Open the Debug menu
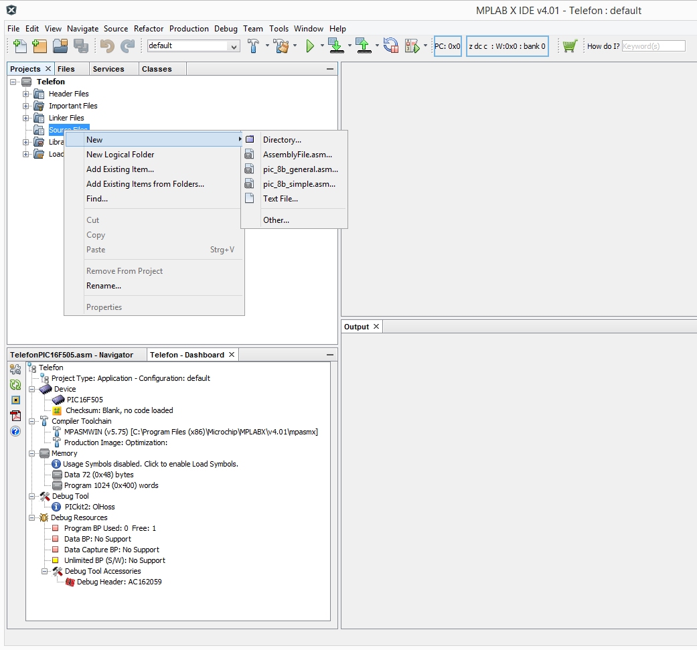697x650 pixels. tap(226, 28)
